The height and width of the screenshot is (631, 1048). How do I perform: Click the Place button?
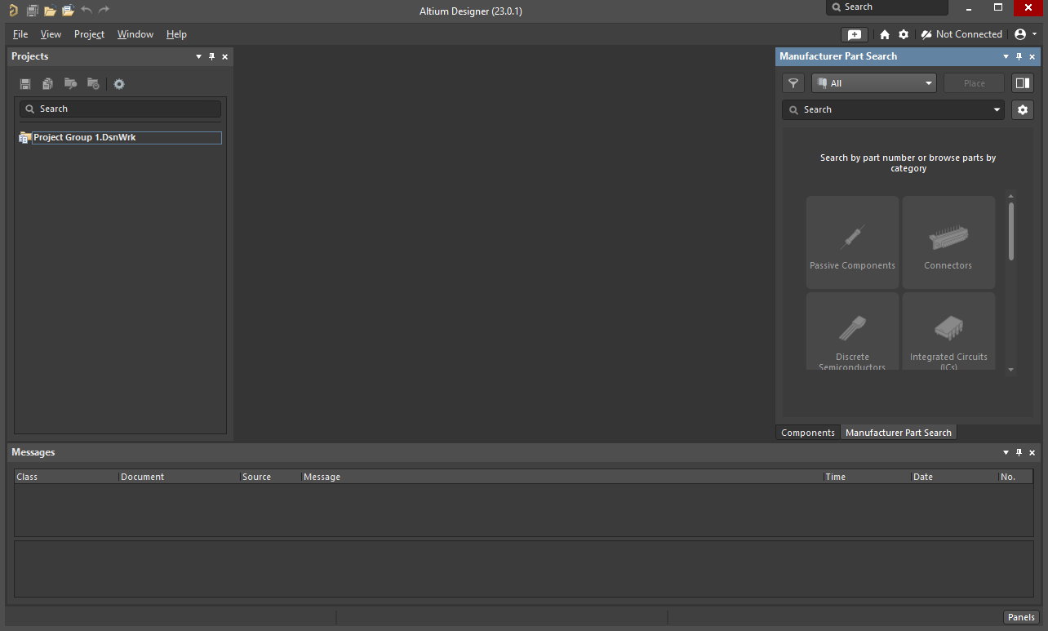pyautogui.click(x=975, y=83)
